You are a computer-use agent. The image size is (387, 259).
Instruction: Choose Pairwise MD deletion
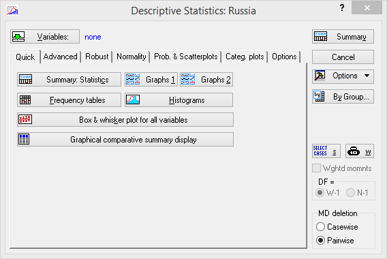point(320,240)
